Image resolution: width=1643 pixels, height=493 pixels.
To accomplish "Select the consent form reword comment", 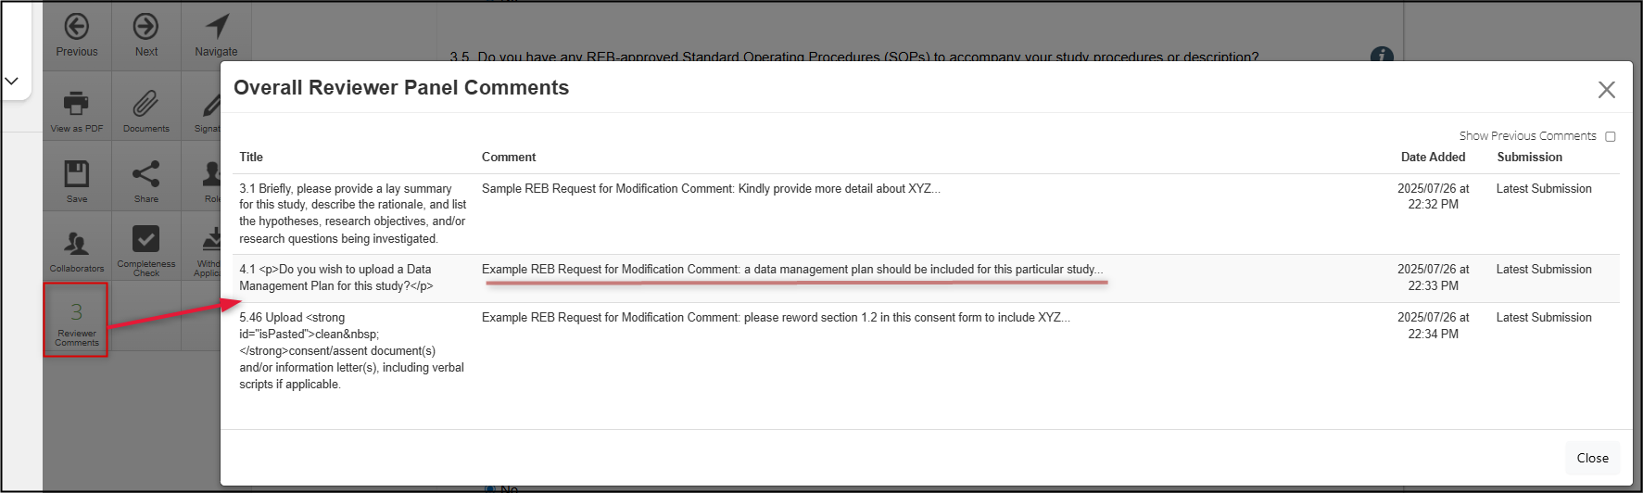I will 776,318.
